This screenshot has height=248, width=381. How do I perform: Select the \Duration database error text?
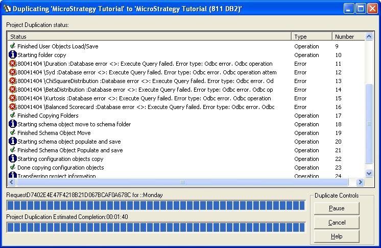145,64
